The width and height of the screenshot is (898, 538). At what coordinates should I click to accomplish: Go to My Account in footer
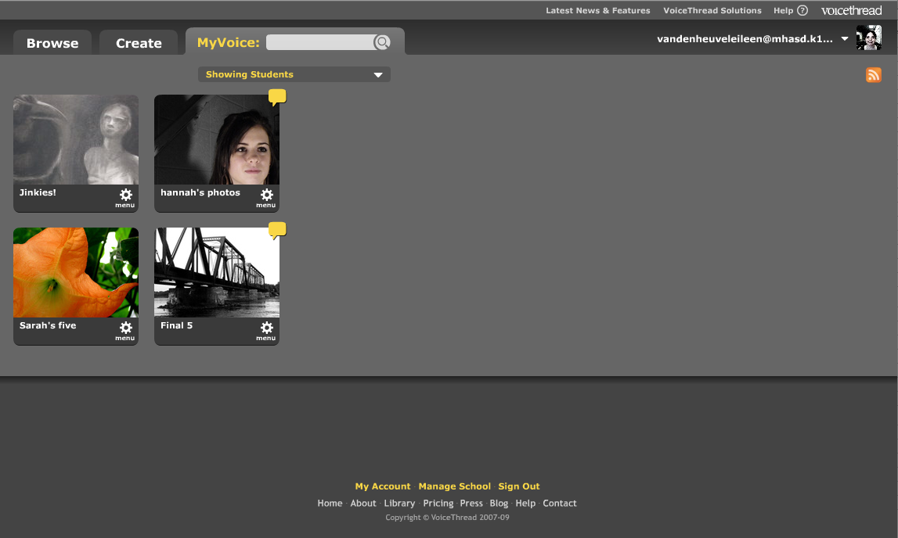click(383, 486)
